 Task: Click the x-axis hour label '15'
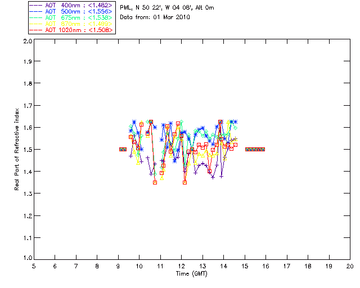[245, 266]
